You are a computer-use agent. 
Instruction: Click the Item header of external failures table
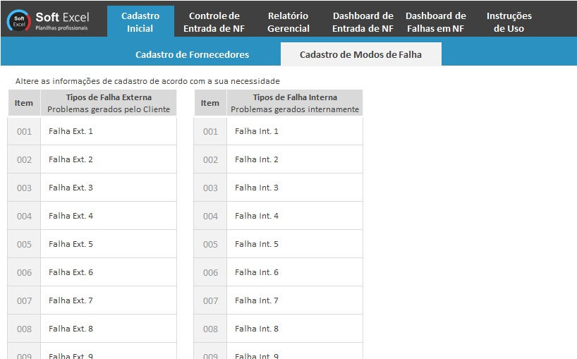(24, 103)
